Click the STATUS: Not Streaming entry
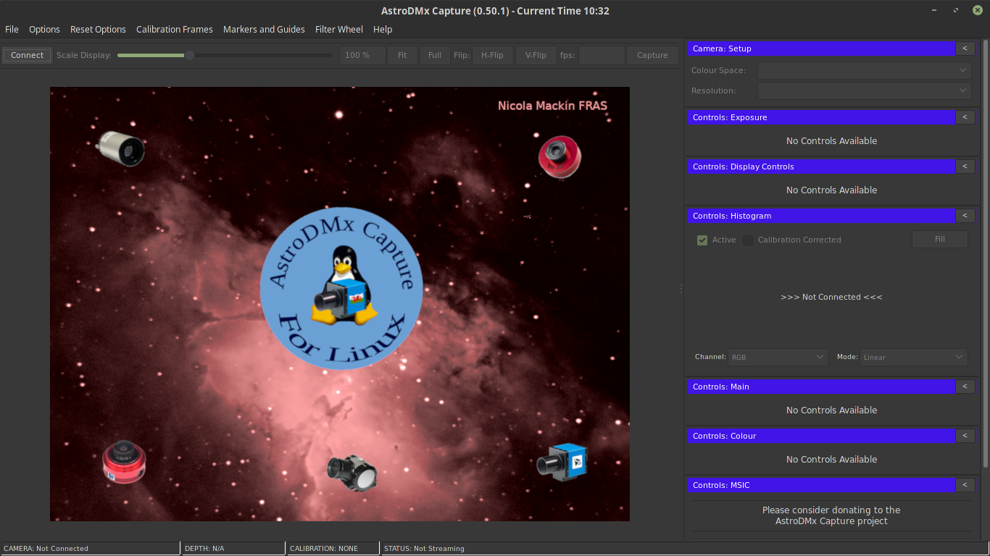The height and width of the screenshot is (556, 990). pos(424,549)
